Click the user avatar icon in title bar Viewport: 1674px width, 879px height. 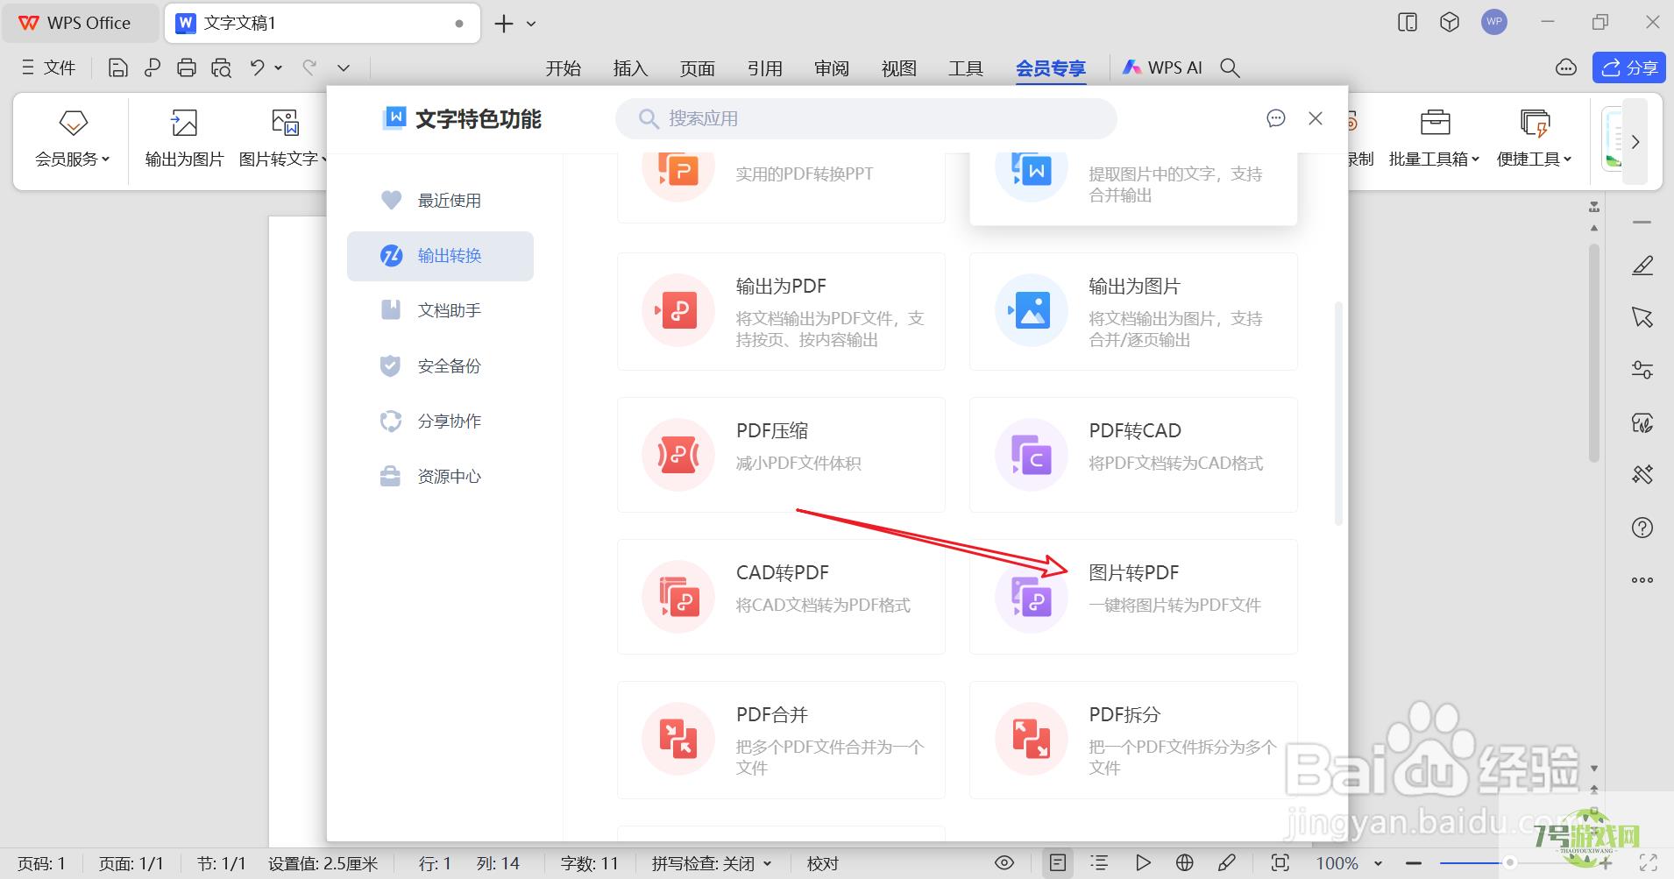pos(1494,22)
